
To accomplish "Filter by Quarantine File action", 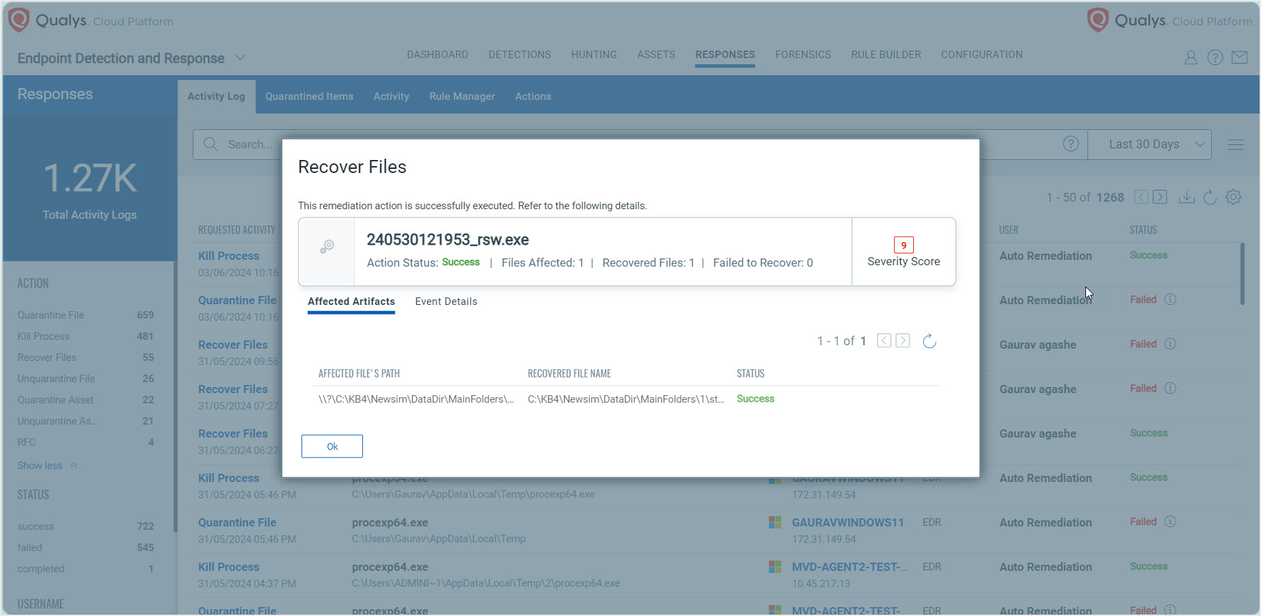I will click(51, 315).
